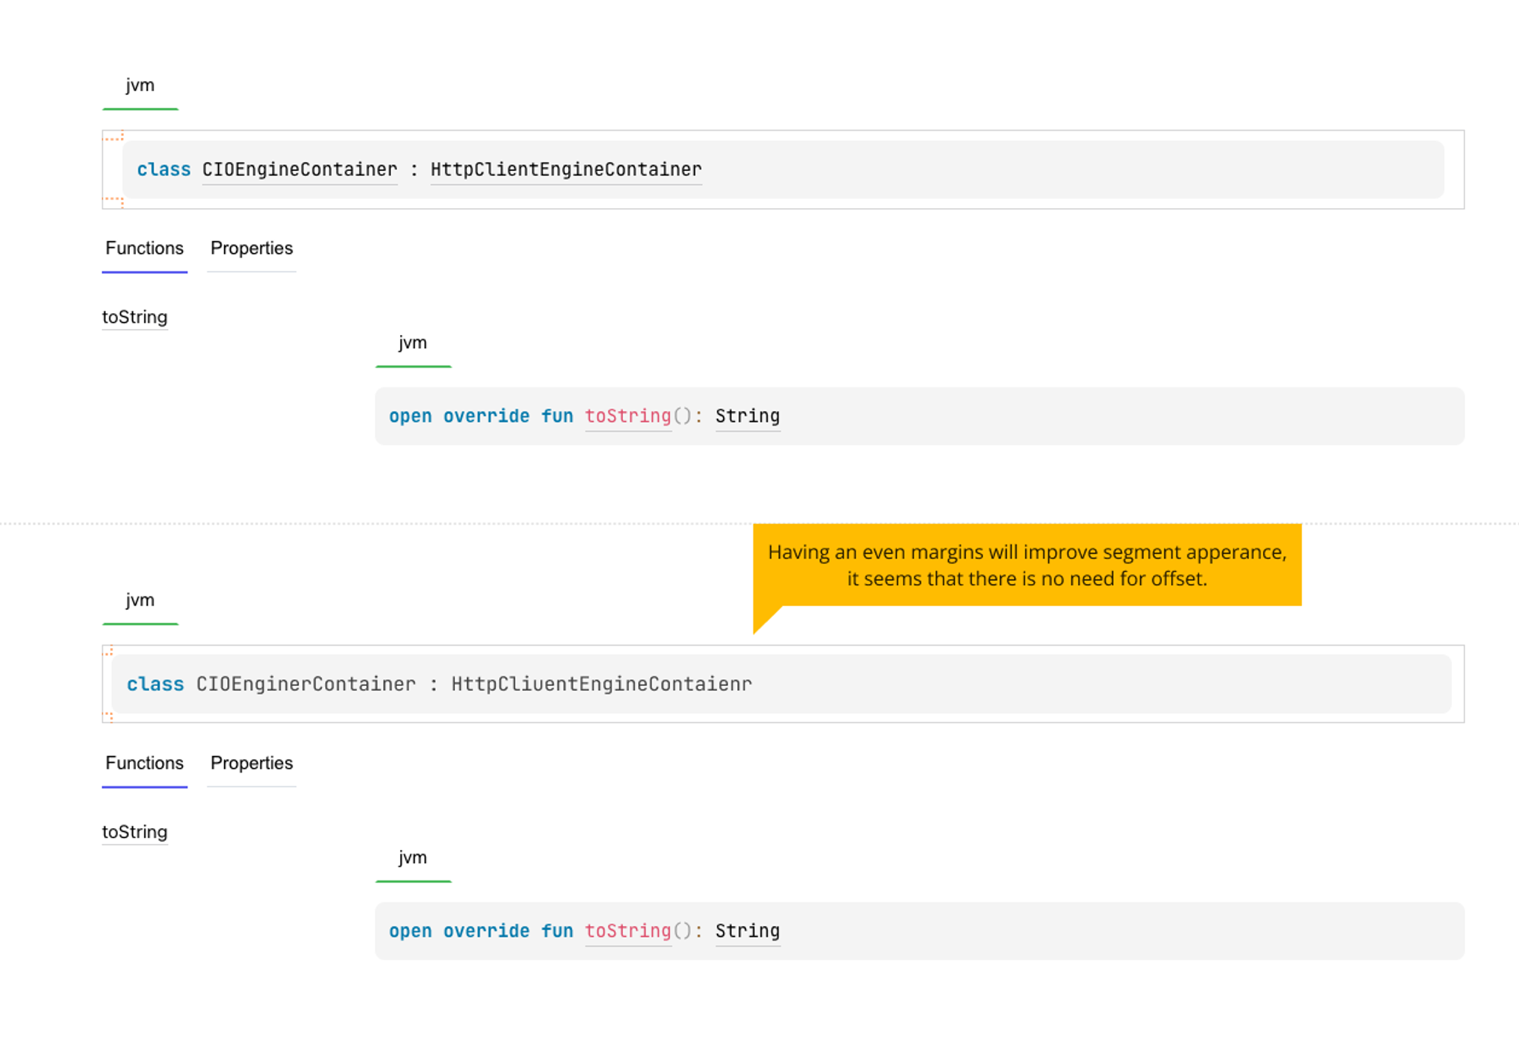Image resolution: width=1519 pixels, height=1059 pixels.
Task: Click toString inside top function signature
Action: pyautogui.click(x=627, y=416)
